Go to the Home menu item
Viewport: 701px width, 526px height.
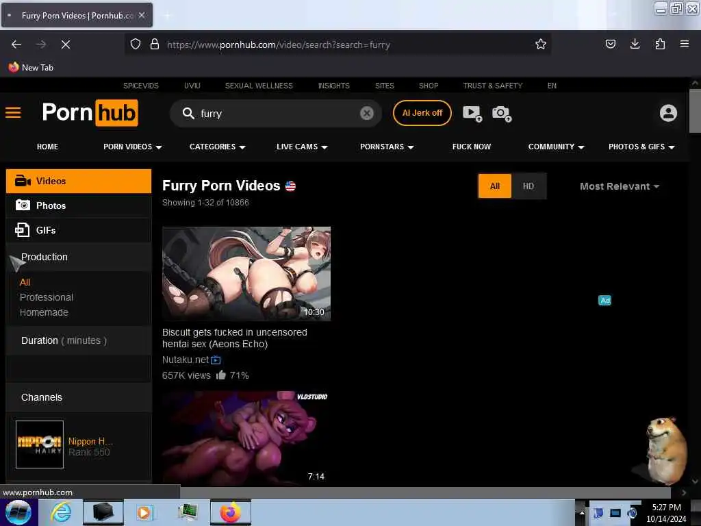[x=47, y=147]
